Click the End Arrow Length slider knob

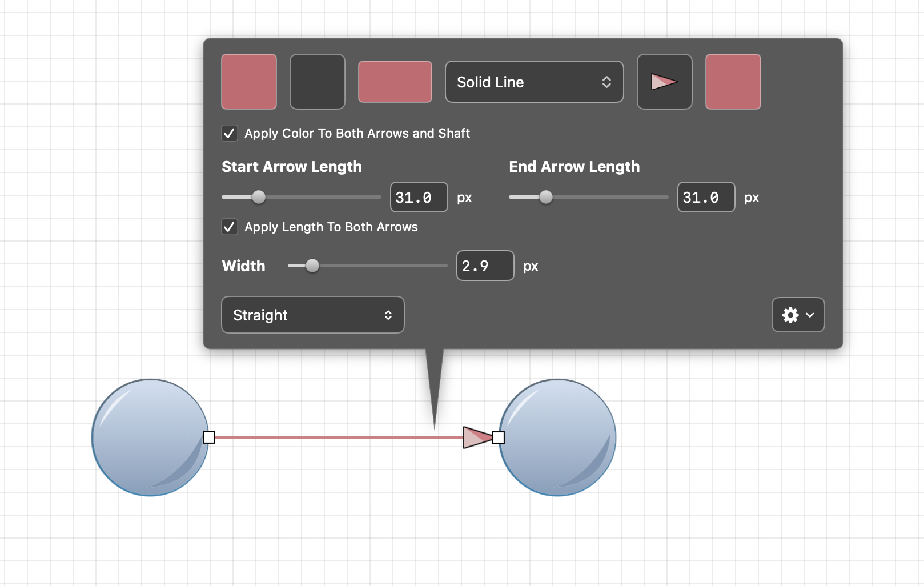(546, 197)
